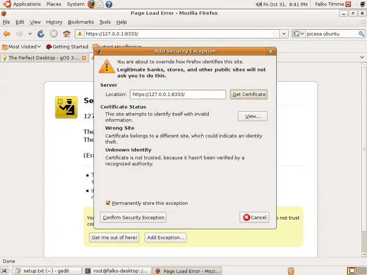Toggle Permanently store this exception checkbox
Viewport: 367px width, 275px height.
coord(108,203)
